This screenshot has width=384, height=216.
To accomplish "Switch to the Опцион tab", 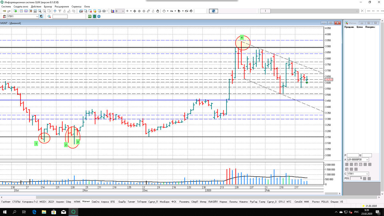I will tap(334, 202).
